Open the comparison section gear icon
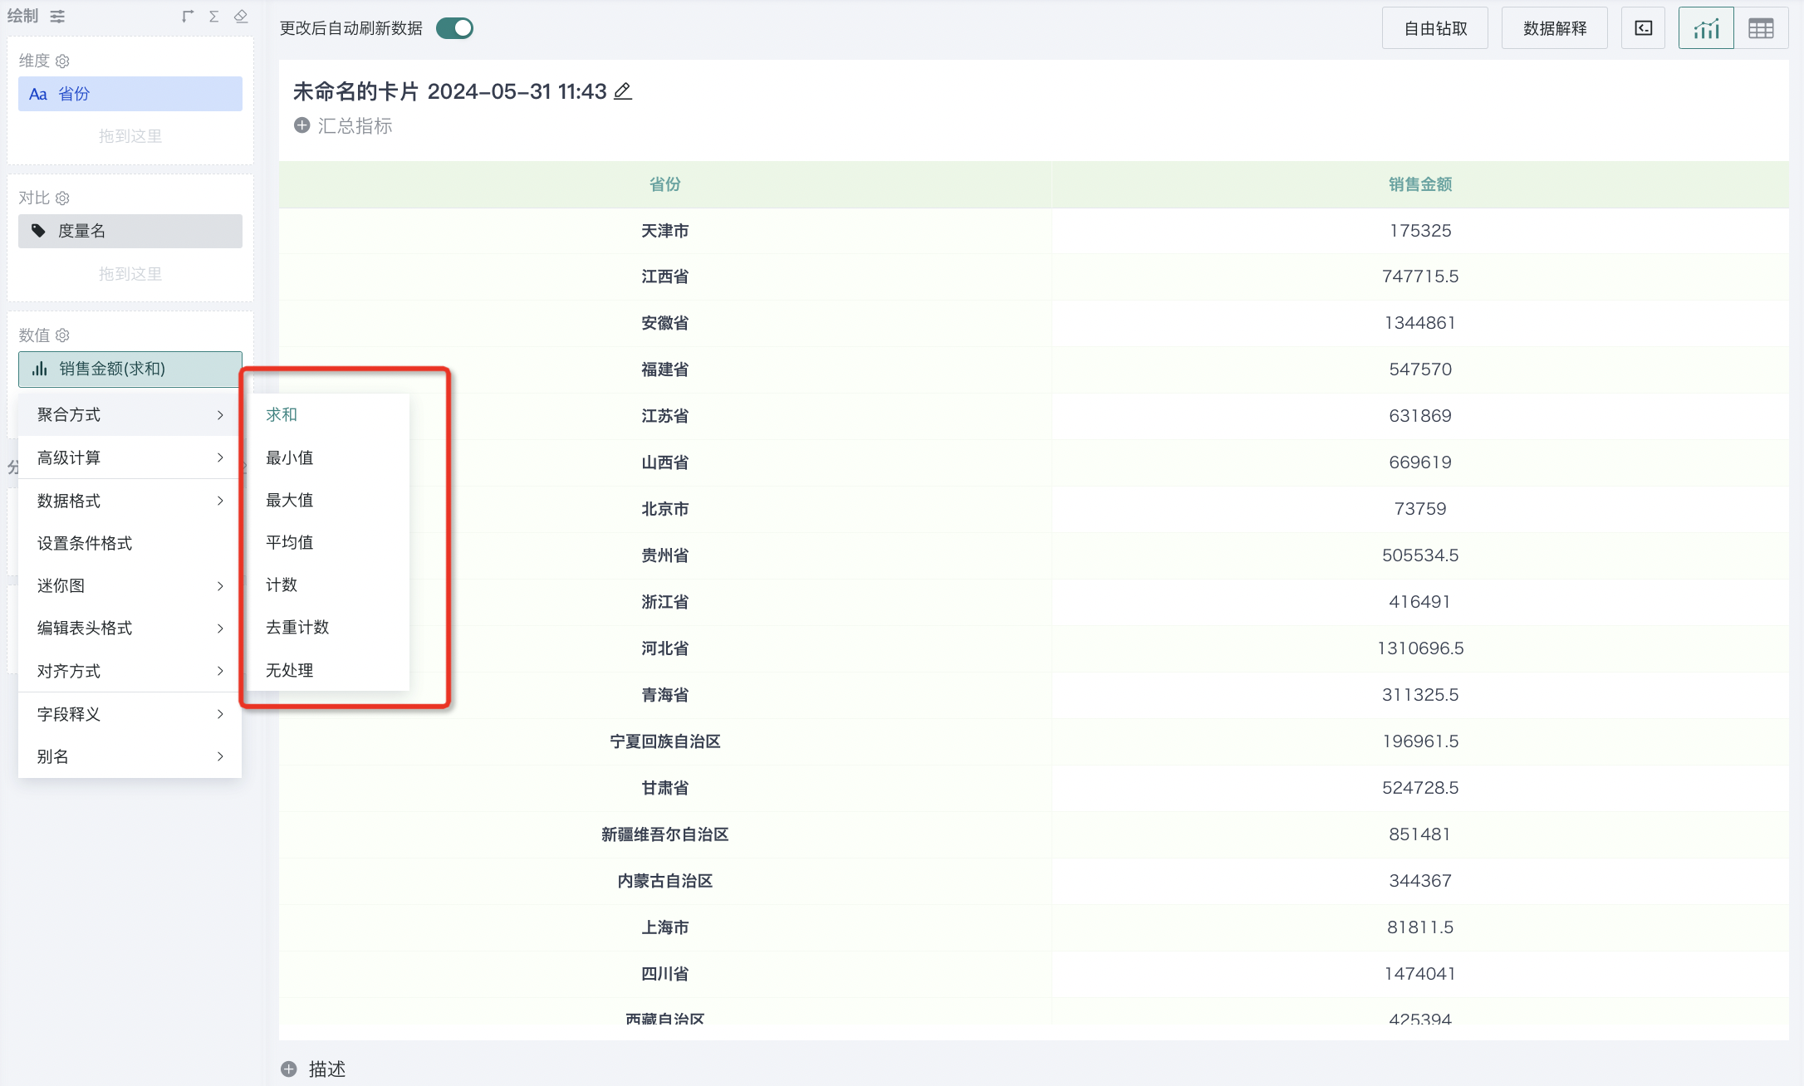Screen dimensions: 1804x1086 [62, 198]
